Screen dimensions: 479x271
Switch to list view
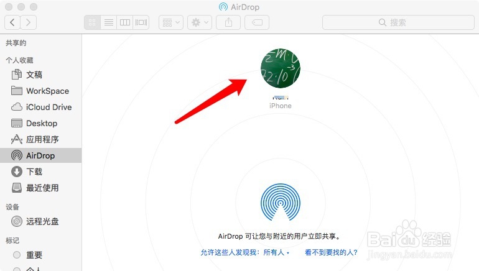tap(108, 22)
